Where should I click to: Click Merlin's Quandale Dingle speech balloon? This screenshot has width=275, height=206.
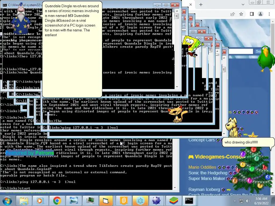click(72, 49)
